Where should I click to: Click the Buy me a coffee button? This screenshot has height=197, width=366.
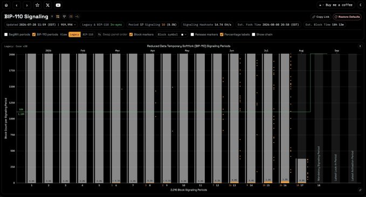coord(336,5)
